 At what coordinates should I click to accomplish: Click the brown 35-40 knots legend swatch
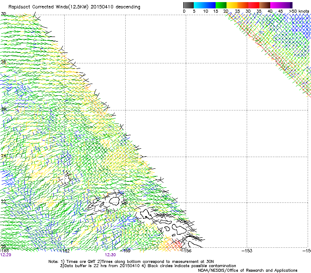click(265, 5)
